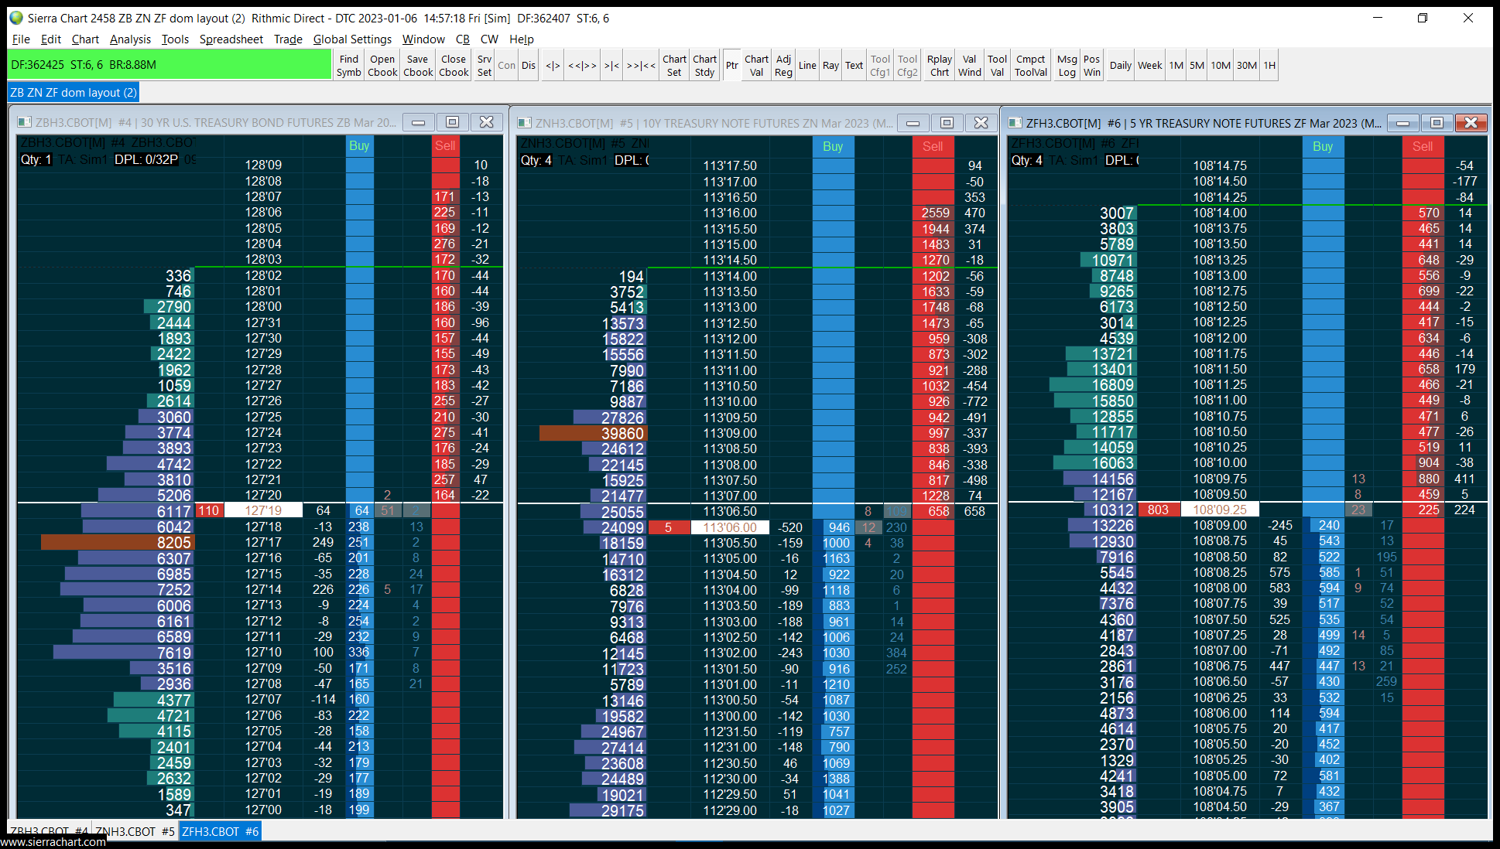Screen dimensions: 1500x849
Task: Select the Line drawing tool
Action: (x=807, y=66)
